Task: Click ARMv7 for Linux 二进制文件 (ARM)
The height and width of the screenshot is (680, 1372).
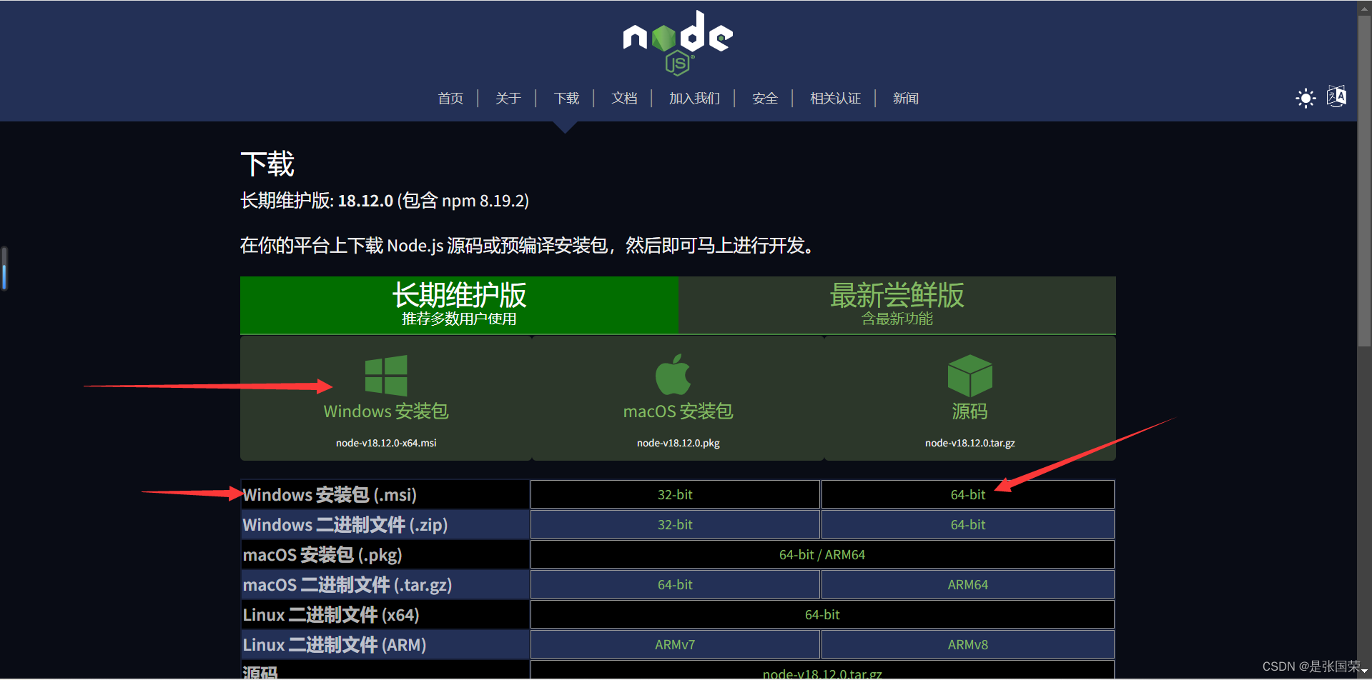Action: [675, 644]
